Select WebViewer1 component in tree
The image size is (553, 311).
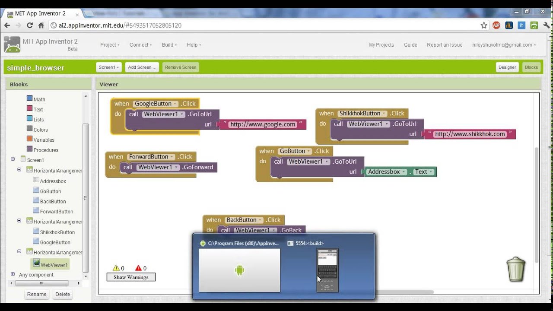click(x=50, y=264)
